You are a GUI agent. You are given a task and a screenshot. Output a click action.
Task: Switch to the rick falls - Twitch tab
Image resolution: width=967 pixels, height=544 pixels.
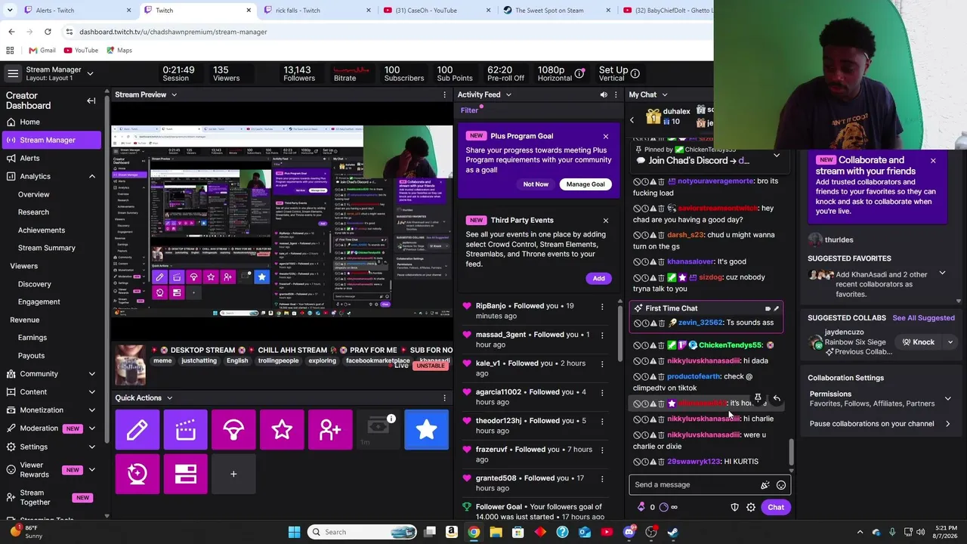[317, 11]
